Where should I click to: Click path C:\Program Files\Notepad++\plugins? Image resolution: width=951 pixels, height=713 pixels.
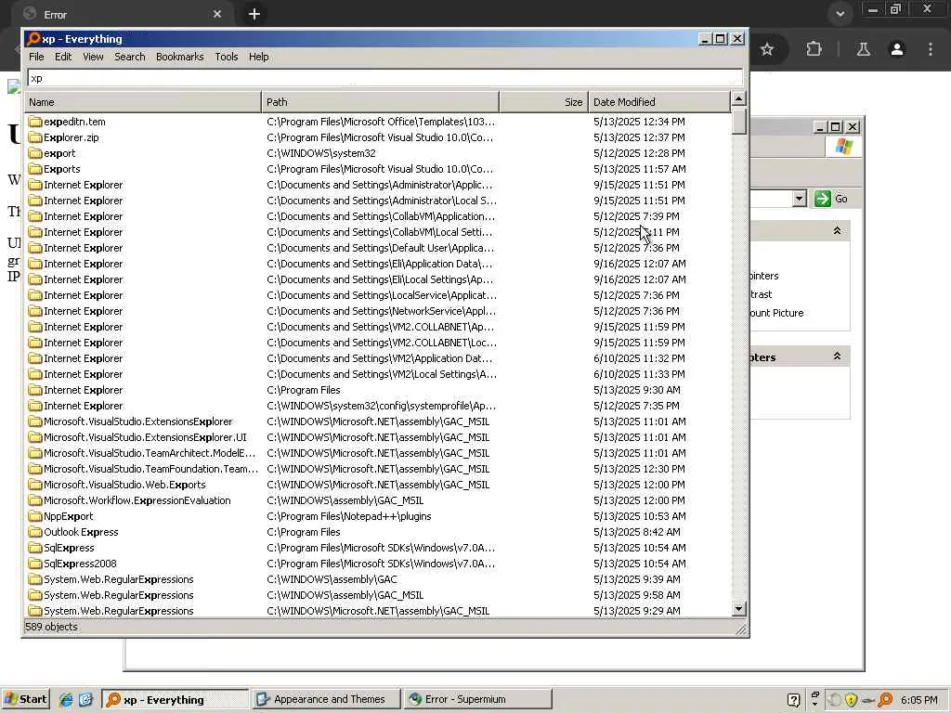point(349,516)
